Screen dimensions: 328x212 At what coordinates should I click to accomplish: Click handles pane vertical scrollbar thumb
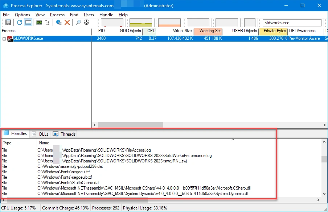[x=324, y=159]
